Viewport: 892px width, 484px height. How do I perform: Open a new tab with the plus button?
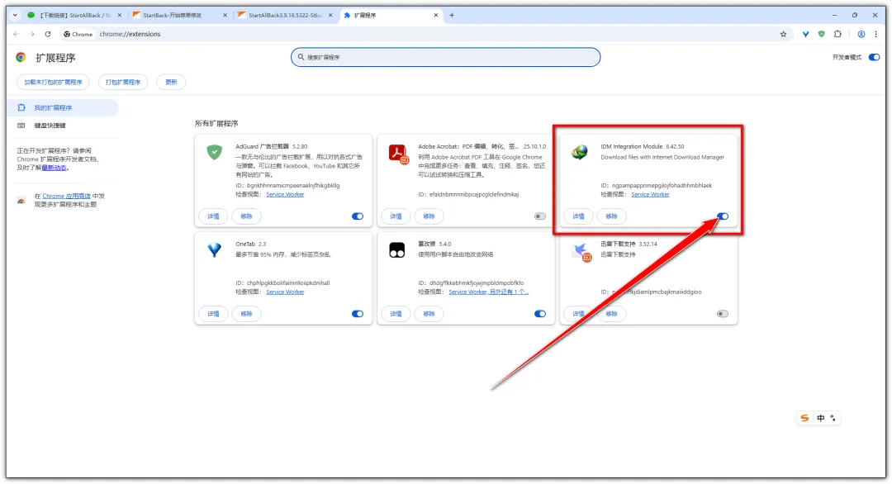(x=452, y=16)
